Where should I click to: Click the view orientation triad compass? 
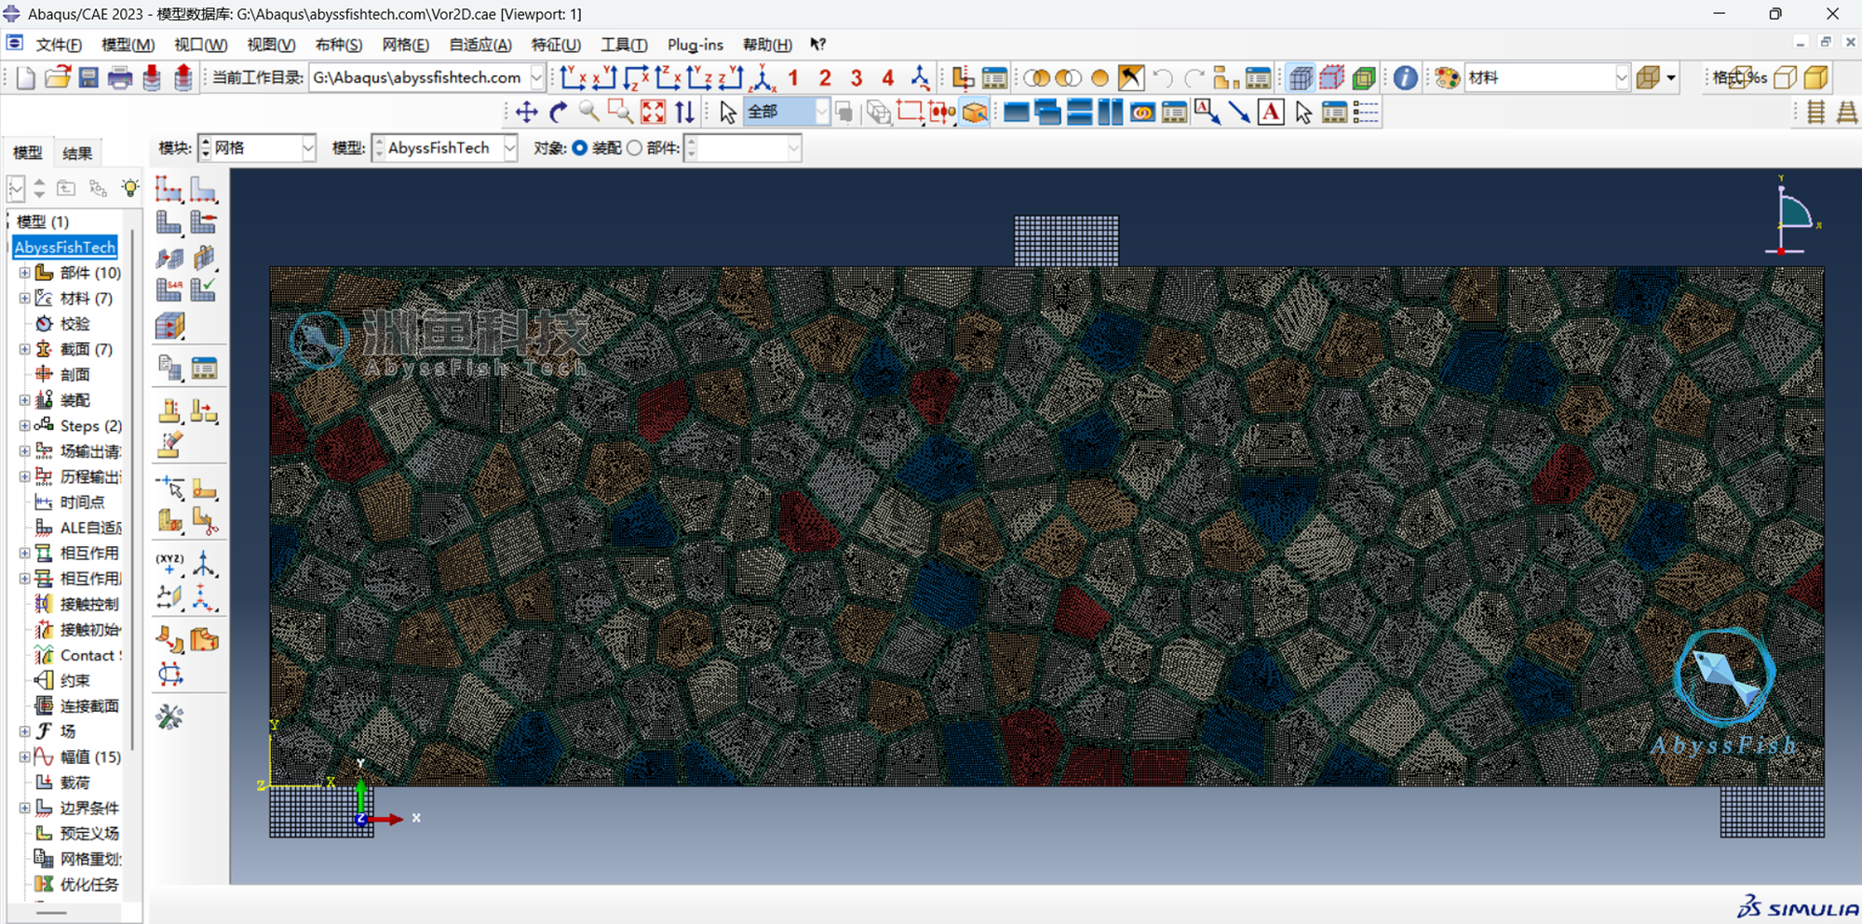1791,216
